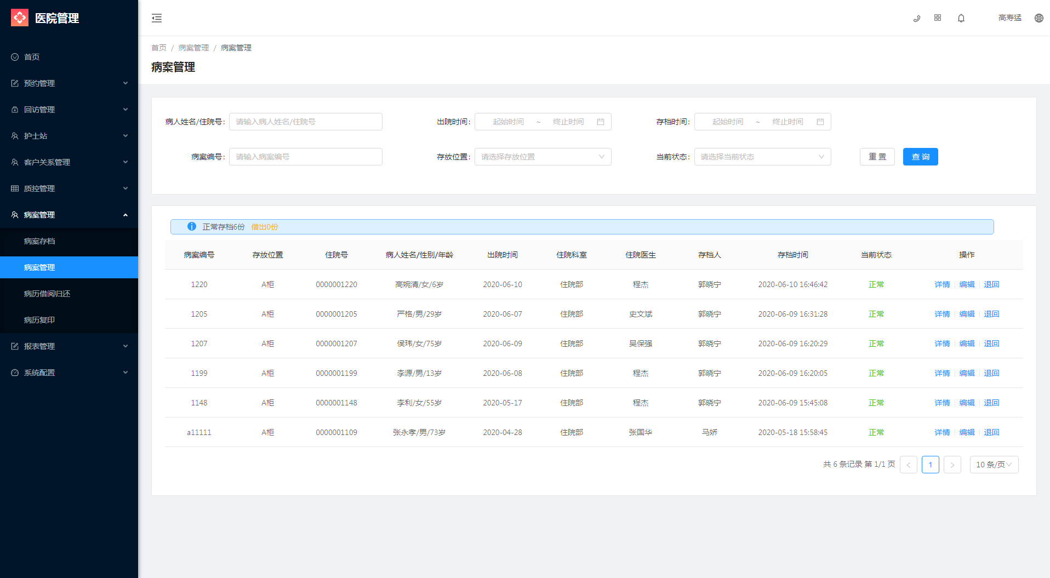This screenshot has width=1050, height=578.
Task: Click the 重置 reset button
Action: pos(877,157)
